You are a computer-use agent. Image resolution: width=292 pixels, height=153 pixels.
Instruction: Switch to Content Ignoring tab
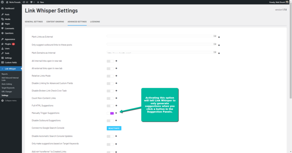click(55, 22)
